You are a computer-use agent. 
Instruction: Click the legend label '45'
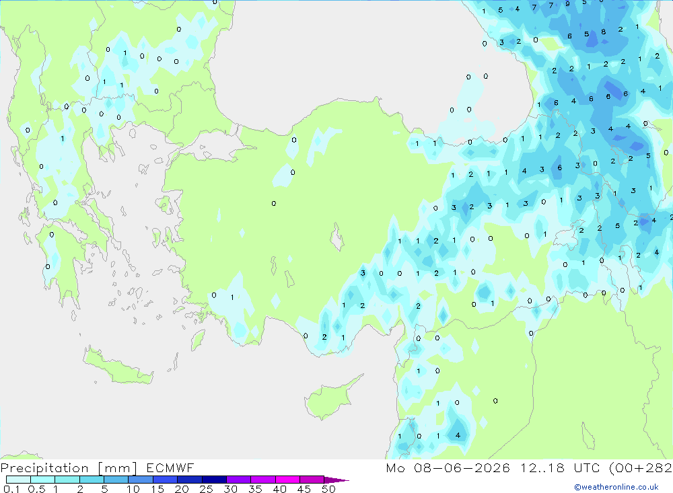pos(304,489)
